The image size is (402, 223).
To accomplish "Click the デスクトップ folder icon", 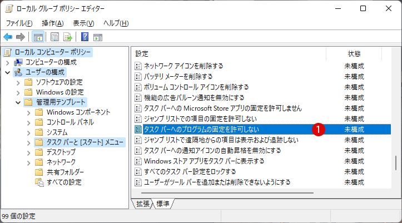I will point(39,152).
